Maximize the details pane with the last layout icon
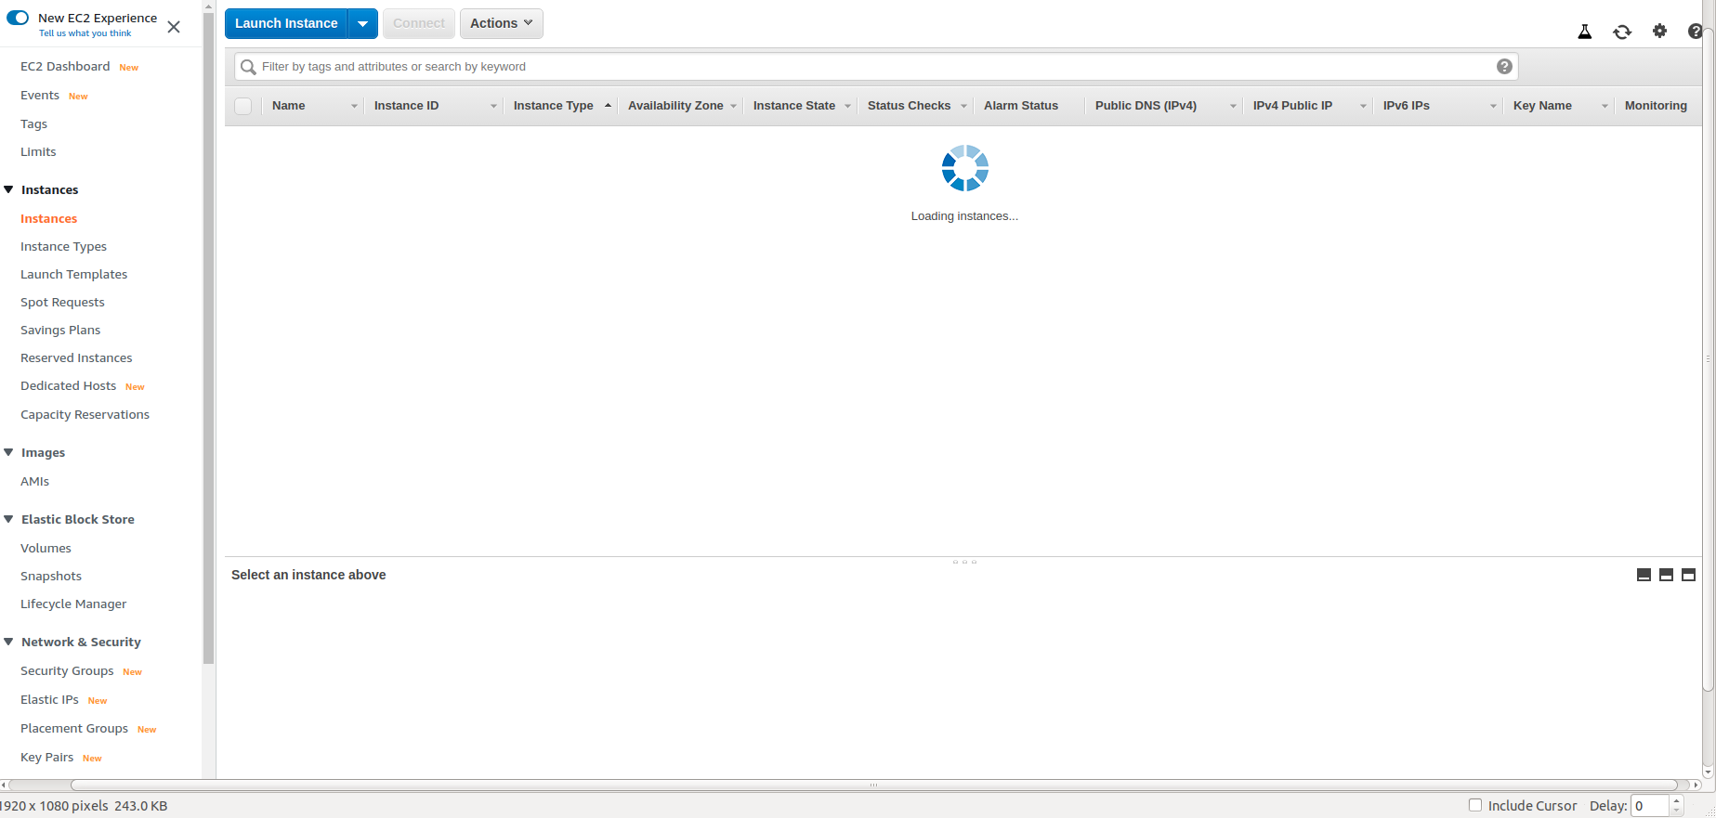 click(1688, 575)
